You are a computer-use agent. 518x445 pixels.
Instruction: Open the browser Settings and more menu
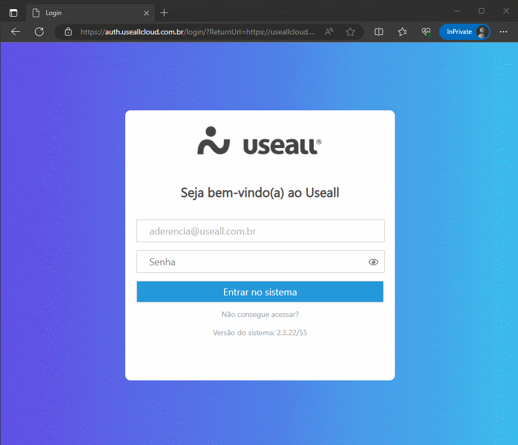coord(503,32)
